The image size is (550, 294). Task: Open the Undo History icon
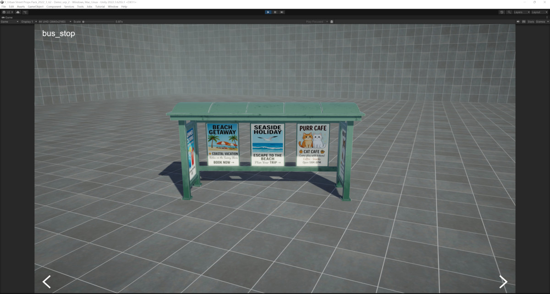click(x=502, y=12)
